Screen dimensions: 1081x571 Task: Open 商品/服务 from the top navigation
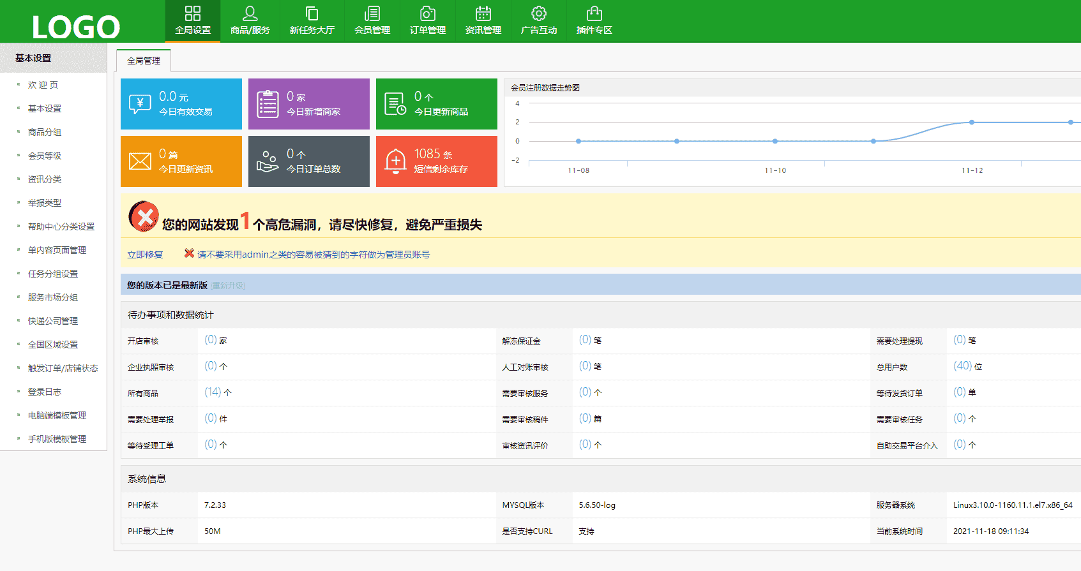click(x=250, y=21)
